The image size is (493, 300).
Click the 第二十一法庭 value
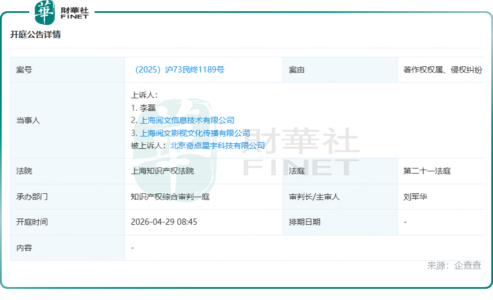[427, 171]
